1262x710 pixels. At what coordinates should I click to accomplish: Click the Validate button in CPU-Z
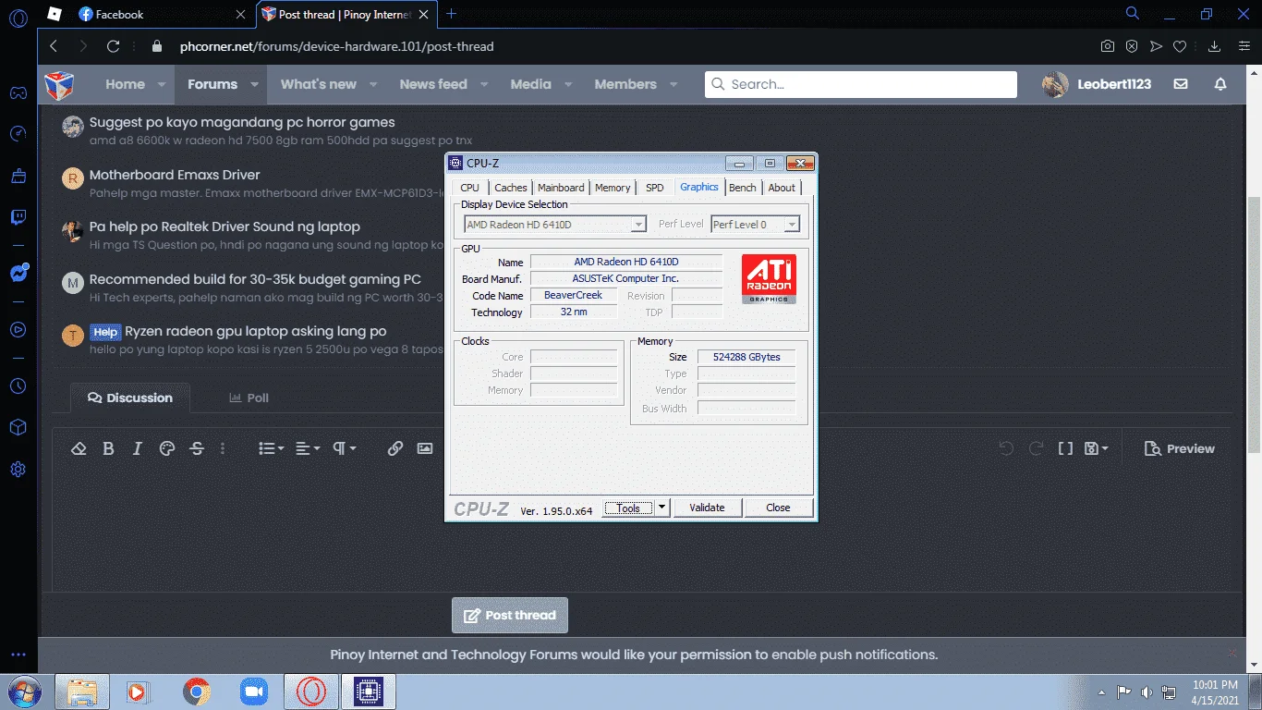coord(707,508)
